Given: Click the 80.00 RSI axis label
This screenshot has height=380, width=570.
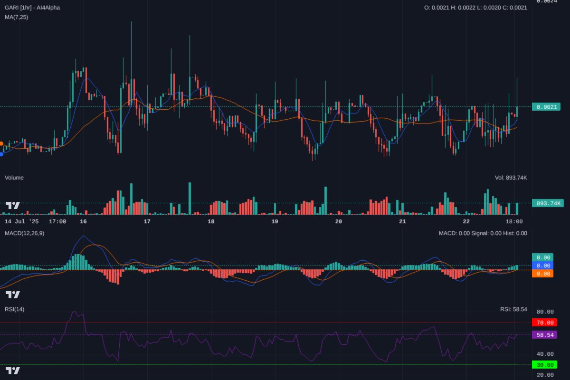Looking at the screenshot, I should [x=545, y=312].
